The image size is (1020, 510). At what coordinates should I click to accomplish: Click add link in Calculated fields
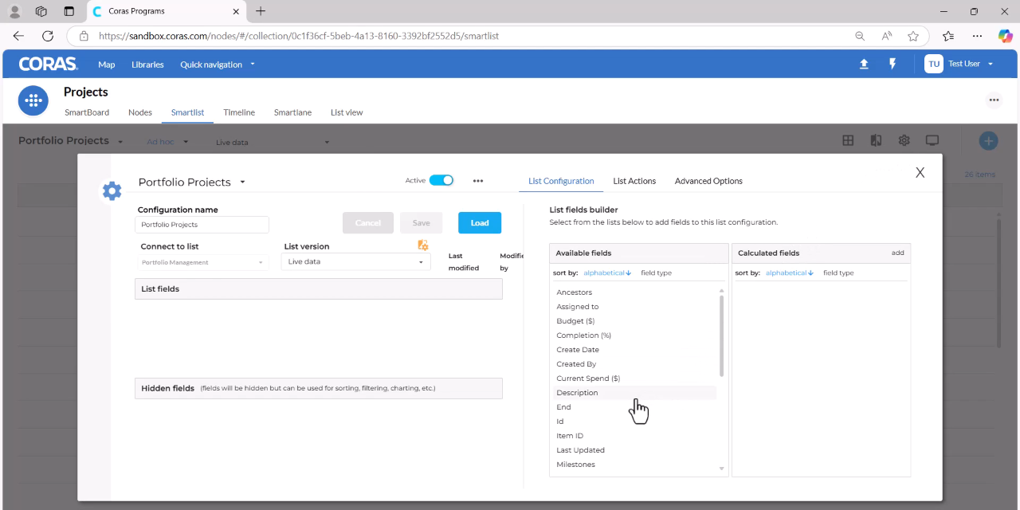coord(897,253)
